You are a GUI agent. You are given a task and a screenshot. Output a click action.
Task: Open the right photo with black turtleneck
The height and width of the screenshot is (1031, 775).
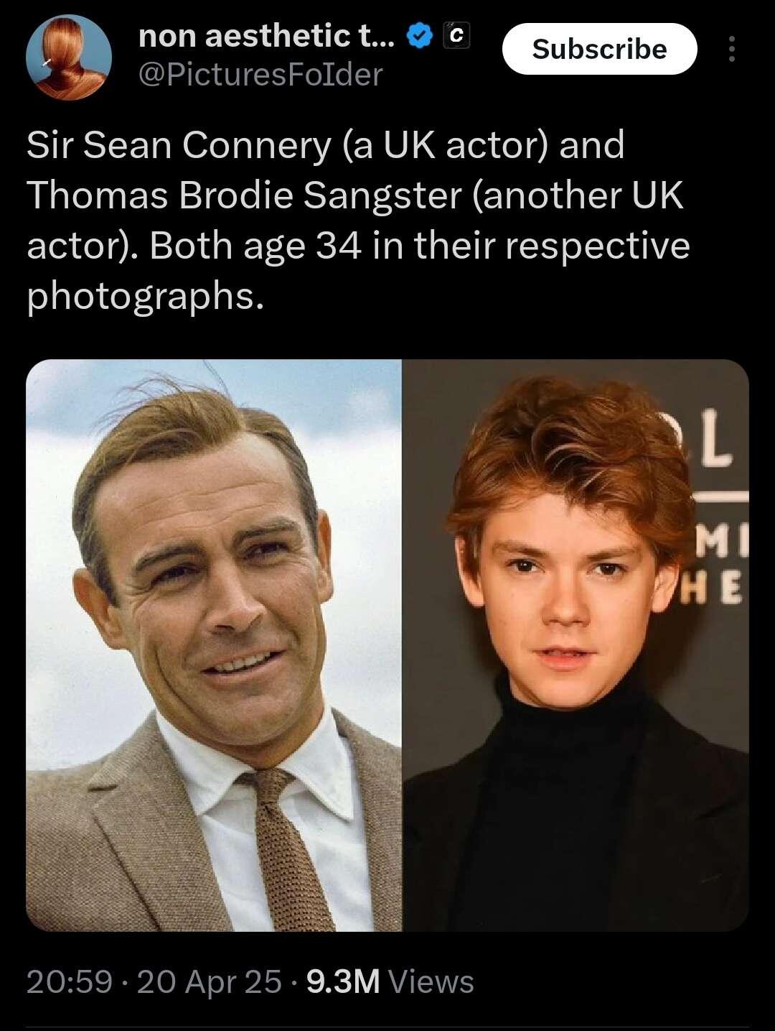click(576, 645)
